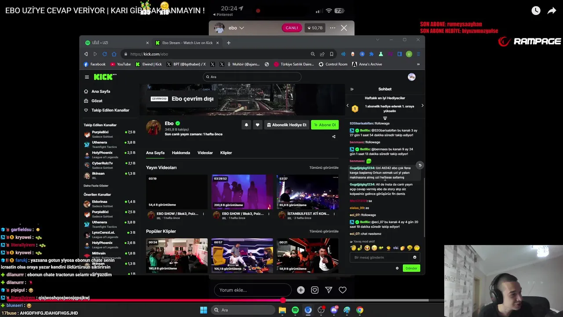This screenshot has width=563, height=317.
Task: Open the three-dot menu in phone overlay
Action: pos(333,28)
